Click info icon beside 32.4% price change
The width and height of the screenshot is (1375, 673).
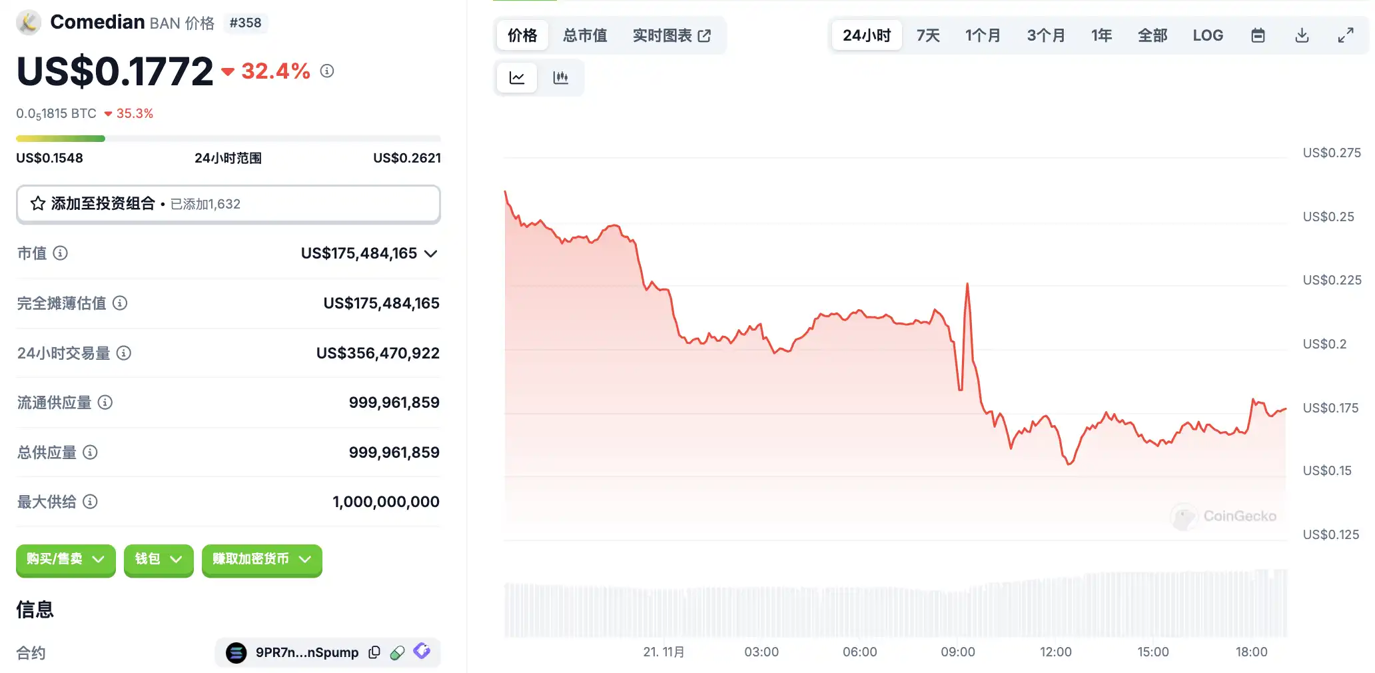tap(327, 71)
